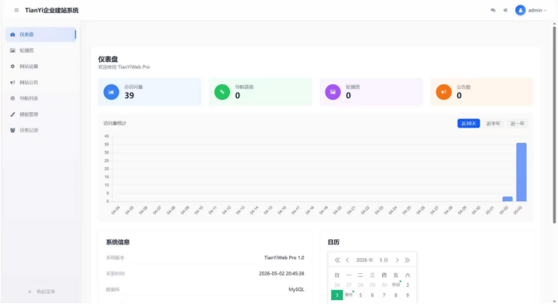Go to previous year in calendar

337,261
